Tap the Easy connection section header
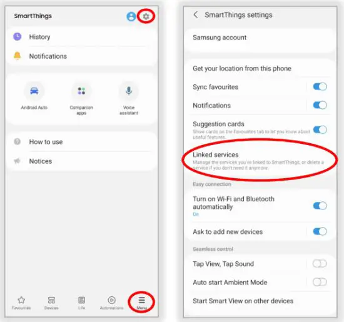Viewport: 344px width, 322px height. pos(212,184)
